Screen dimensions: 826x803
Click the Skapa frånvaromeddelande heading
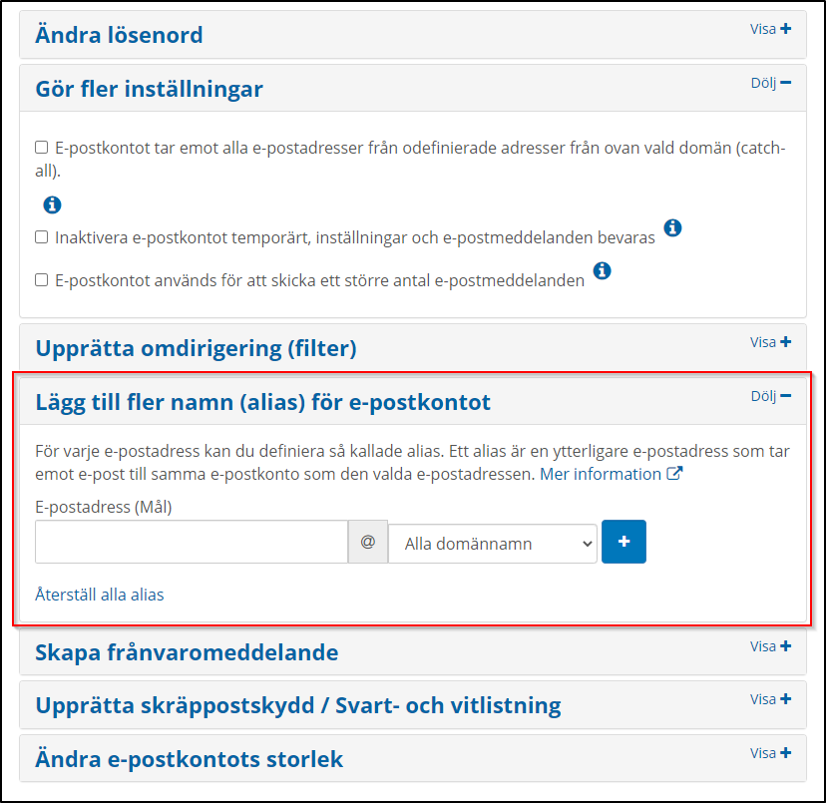[x=187, y=652]
